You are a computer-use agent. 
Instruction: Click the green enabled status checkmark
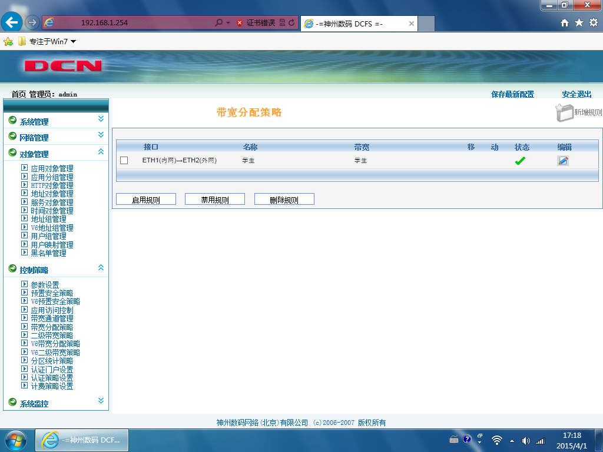pyautogui.click(x=520, y=161)
